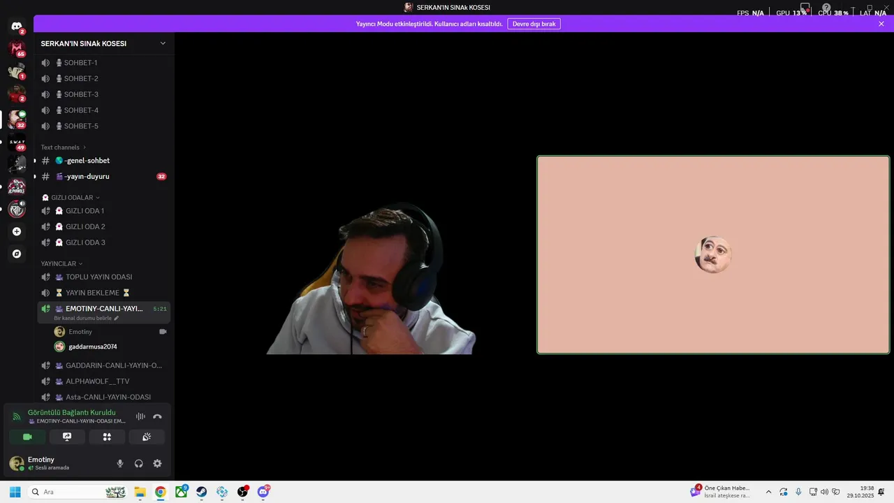Open Discord direct messages home icon
Image resolution: width=894 pixels, height=503 pixels.
[17, 27]
